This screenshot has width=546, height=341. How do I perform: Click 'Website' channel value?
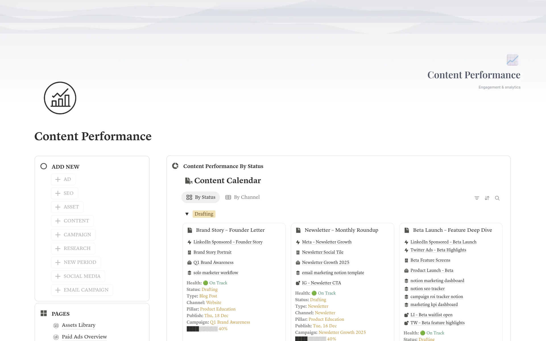(214, 303)
